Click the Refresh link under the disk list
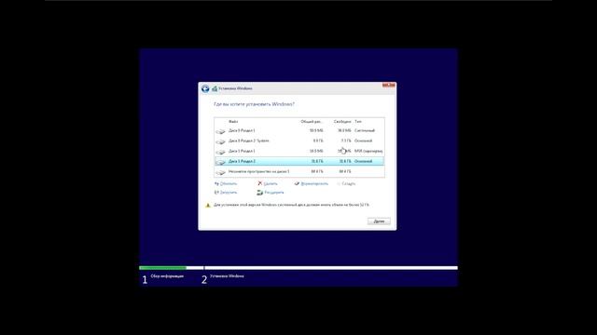This screenshot has height=335, width=597. click(x=226, y=184)
